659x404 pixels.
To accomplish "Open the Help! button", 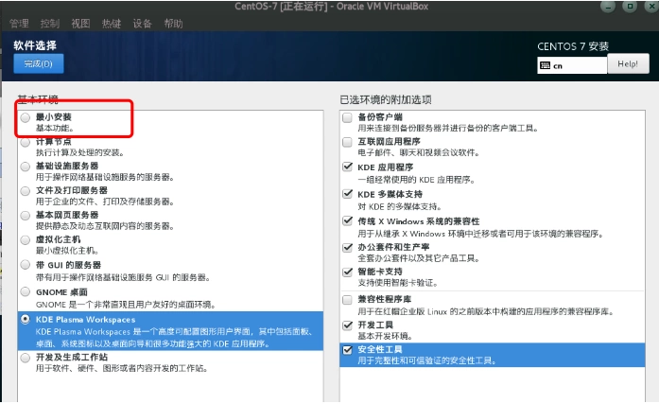I will 628,64.
